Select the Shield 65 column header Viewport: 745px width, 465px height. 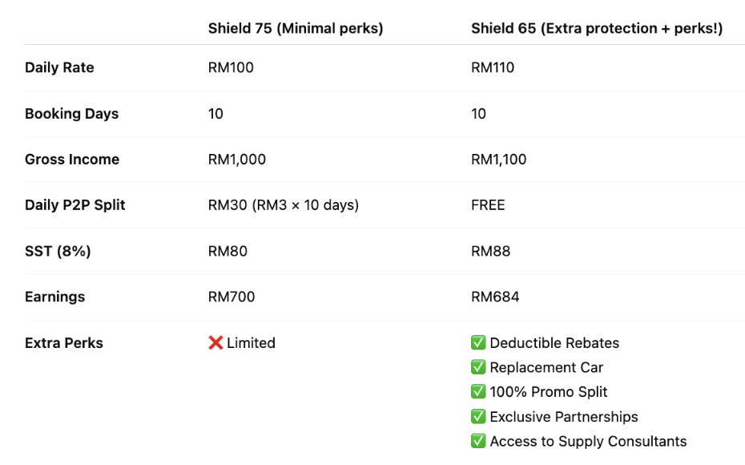click(597, 29)
